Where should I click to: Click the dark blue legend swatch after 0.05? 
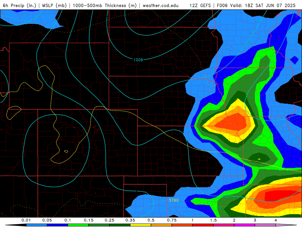57,225
